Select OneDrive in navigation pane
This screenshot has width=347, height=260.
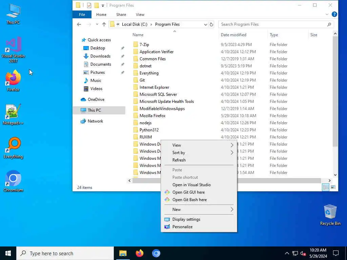click(96, 100)
